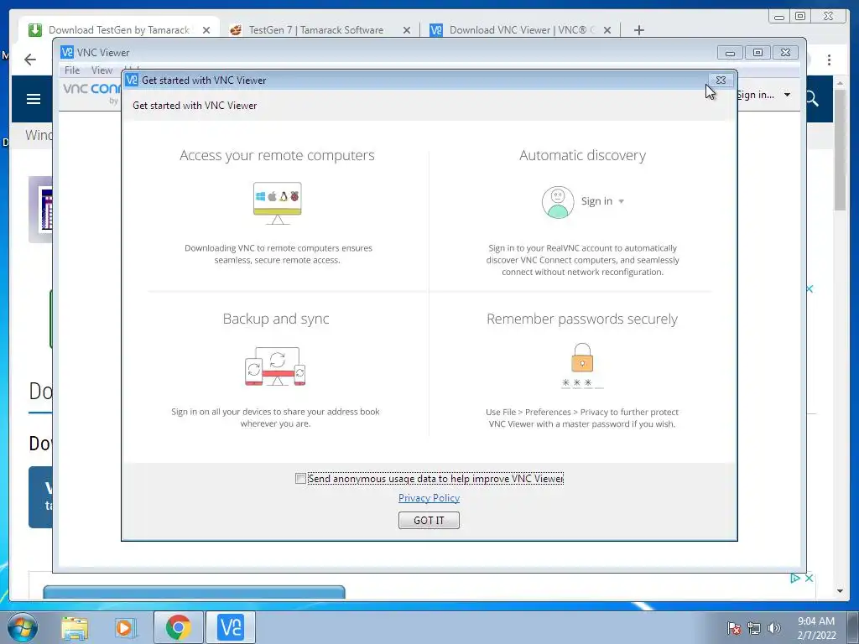Click the padlock password icon

(x=582, y=357)
